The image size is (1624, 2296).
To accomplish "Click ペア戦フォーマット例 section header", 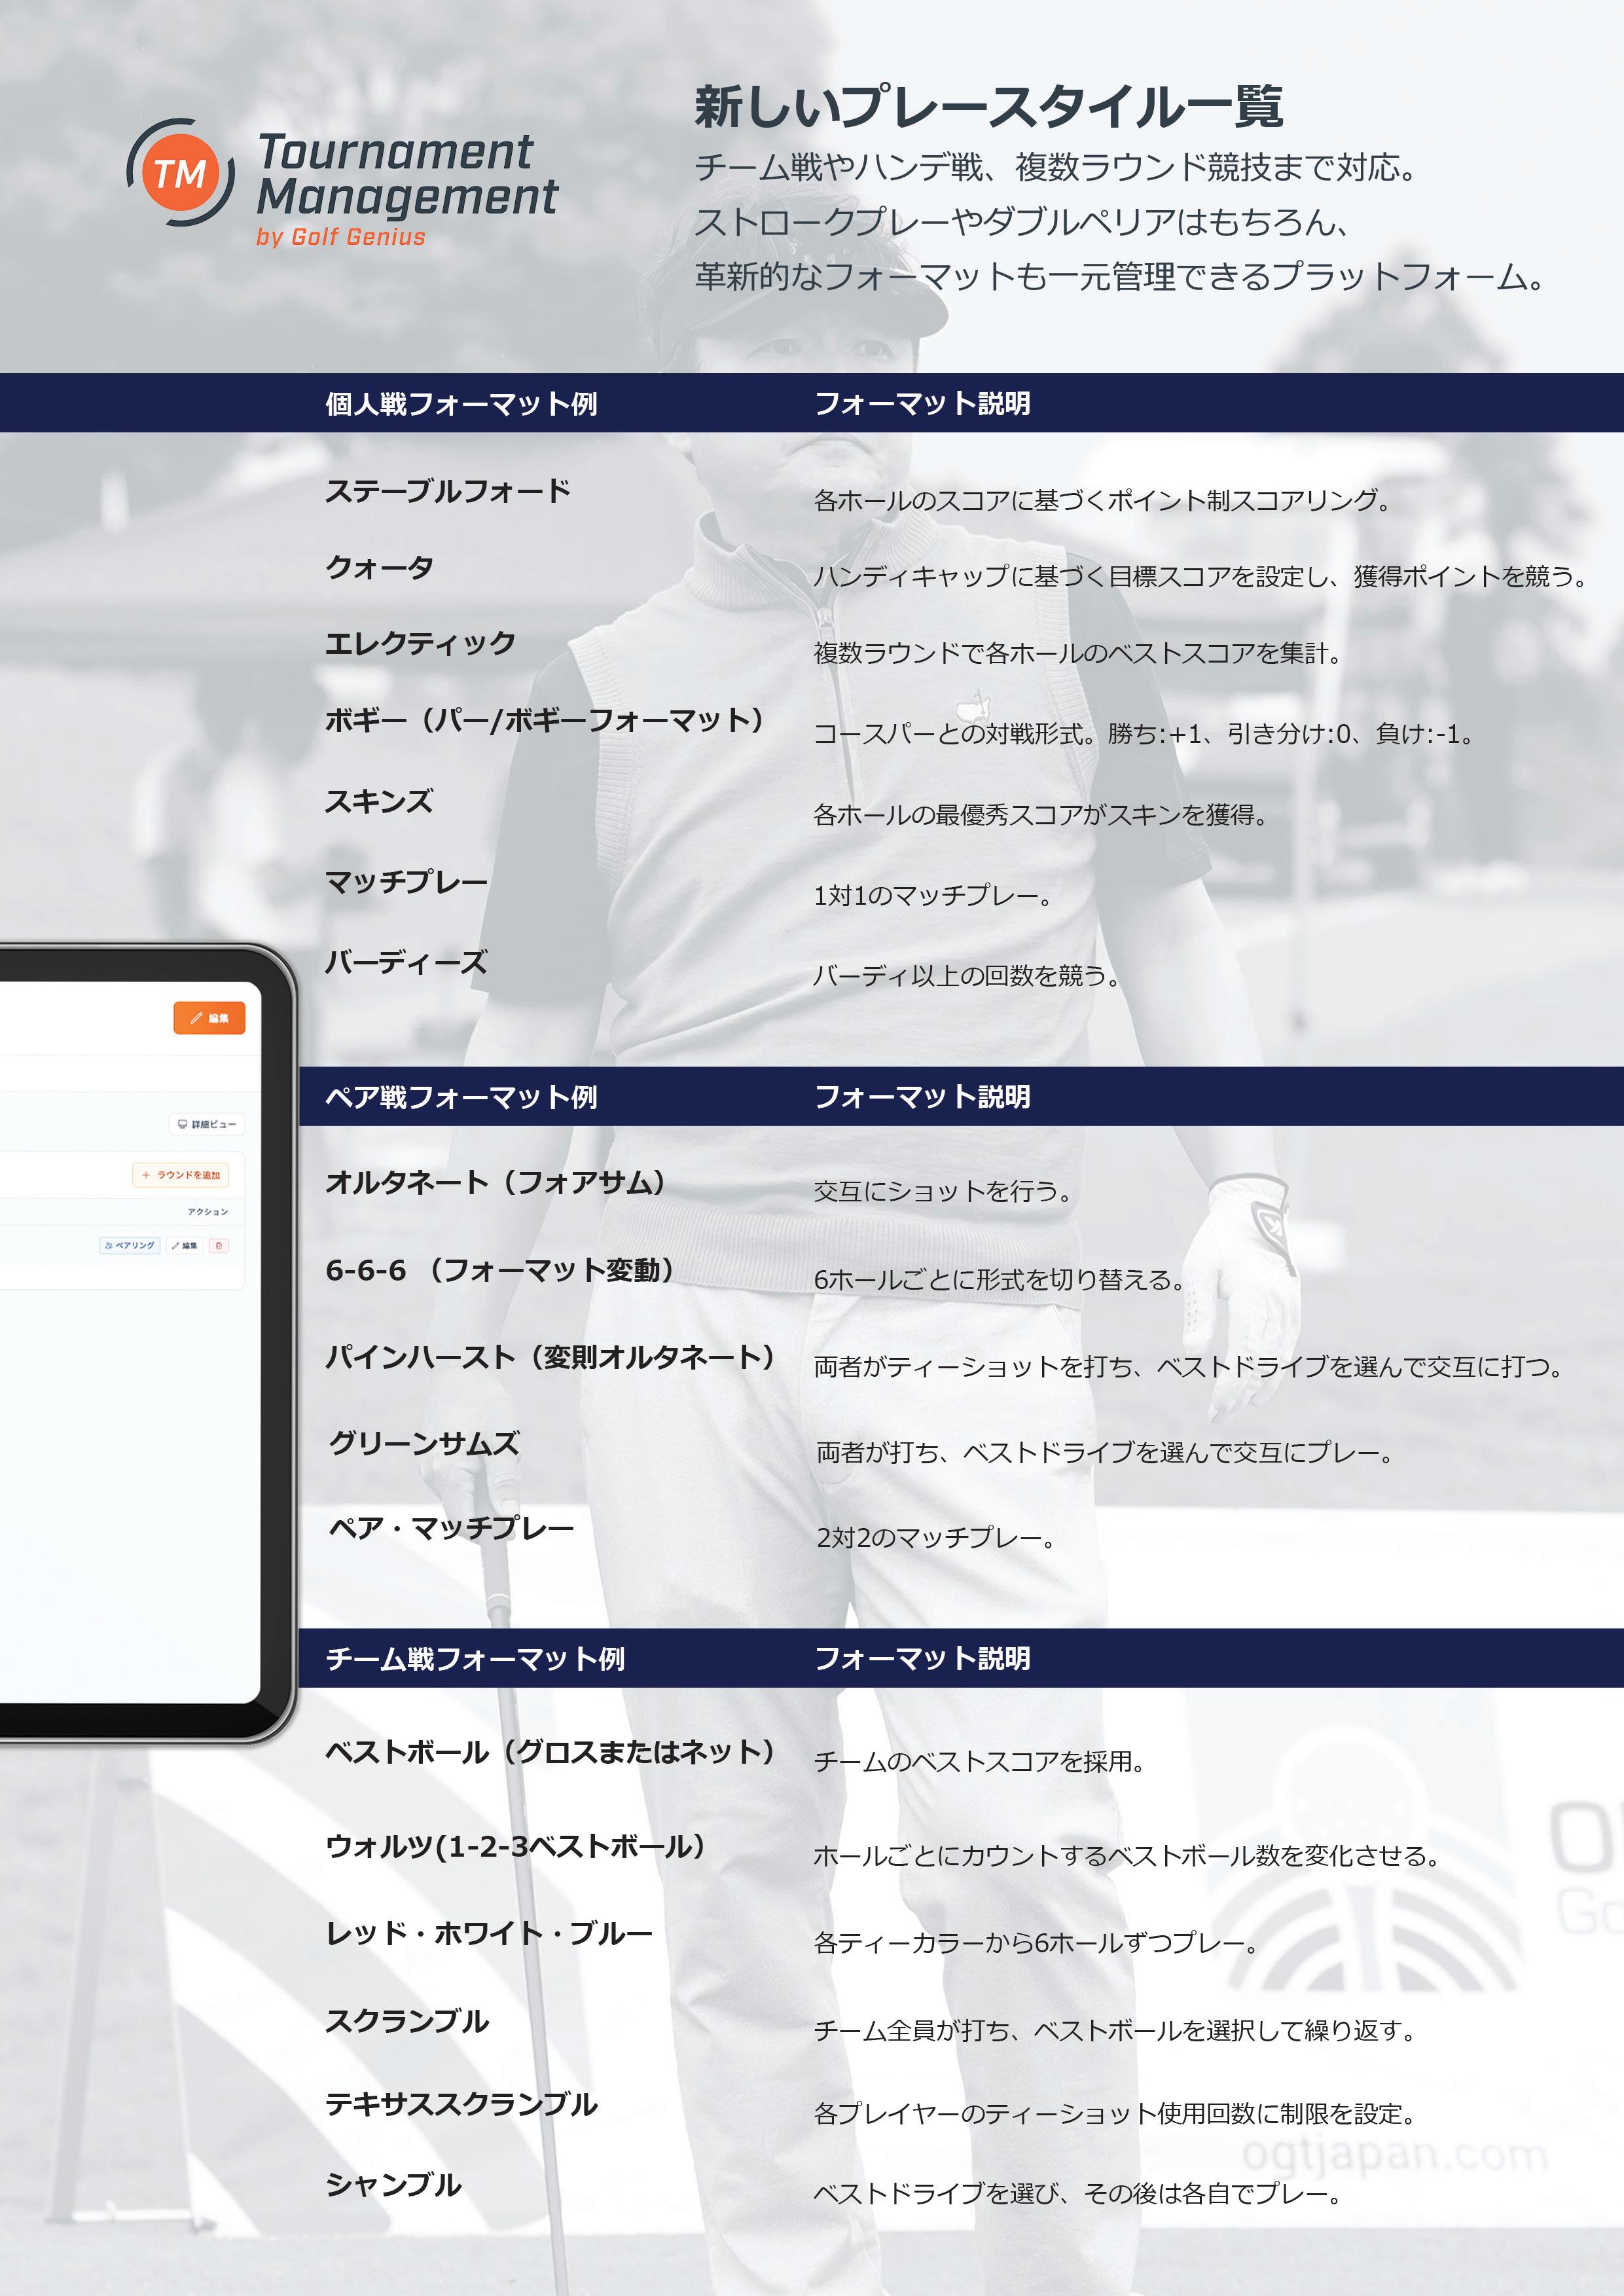I will (x=461, y=1097).
